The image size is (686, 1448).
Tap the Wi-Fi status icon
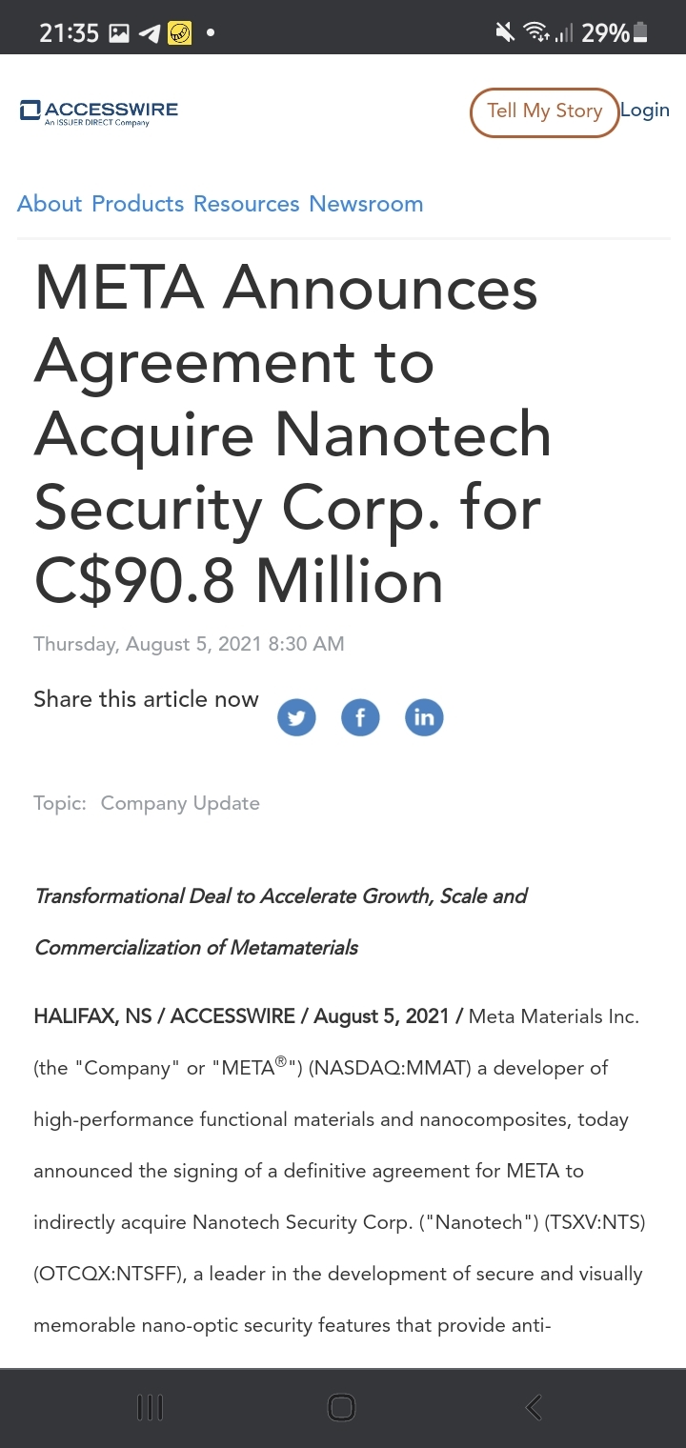coord(536,33)
